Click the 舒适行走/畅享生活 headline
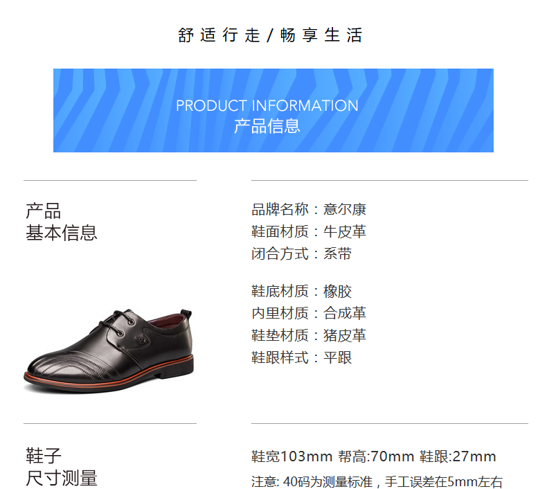Viewport: 547px width, 489px height. coord(270,35)
